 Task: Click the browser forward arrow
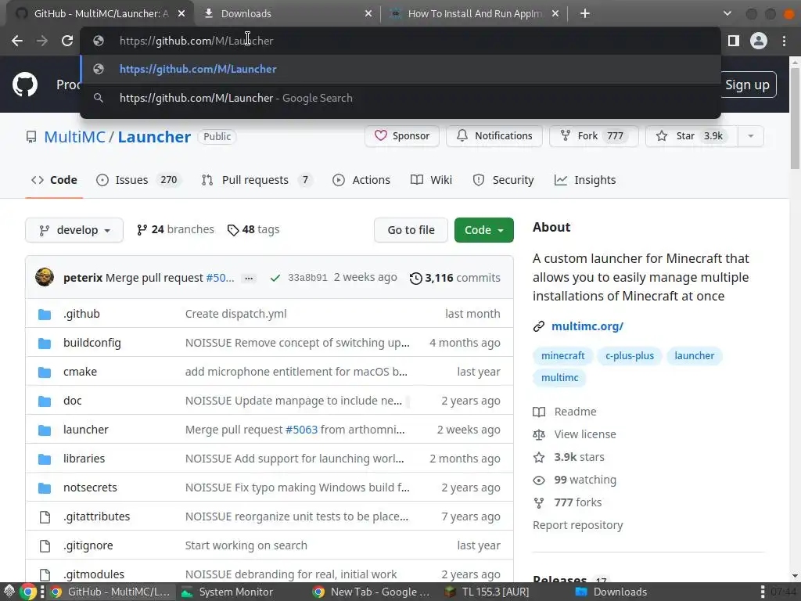[x=42, y=41]
